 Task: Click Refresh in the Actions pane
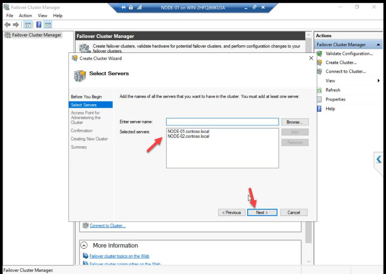333,90
